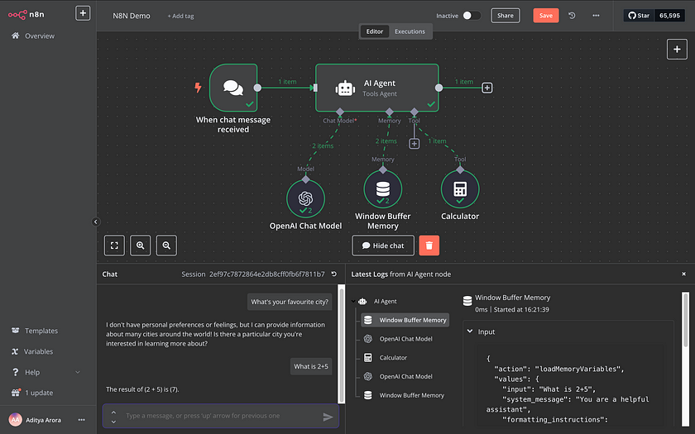Save the workflow
Screen dimensions: 695x434
tap(545, 16)
